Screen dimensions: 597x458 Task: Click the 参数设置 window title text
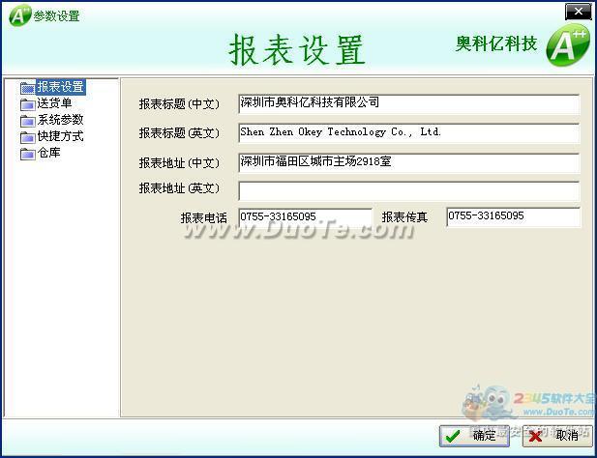pyautogui.click(x=57, y=16)
